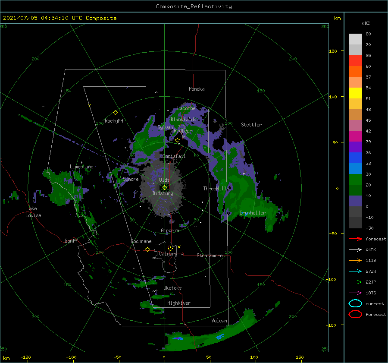388x363 pixels.
Task: Click the Didsbury city label
Action: 163,193
